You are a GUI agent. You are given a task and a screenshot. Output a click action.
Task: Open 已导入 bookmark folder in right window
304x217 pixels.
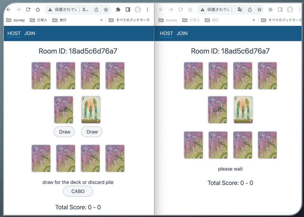click(x=191, y=20)
